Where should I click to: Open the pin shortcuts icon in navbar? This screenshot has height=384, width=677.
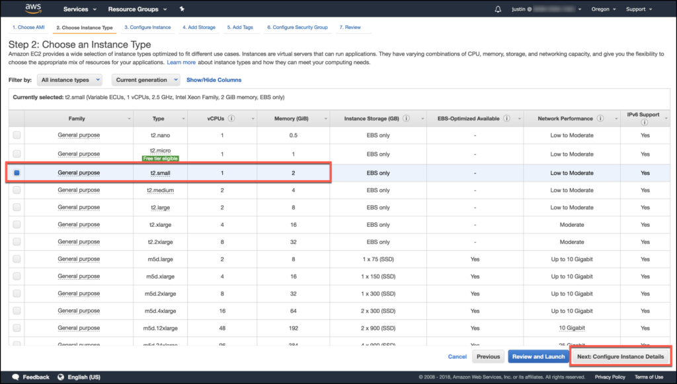click(x=182, y=9)
